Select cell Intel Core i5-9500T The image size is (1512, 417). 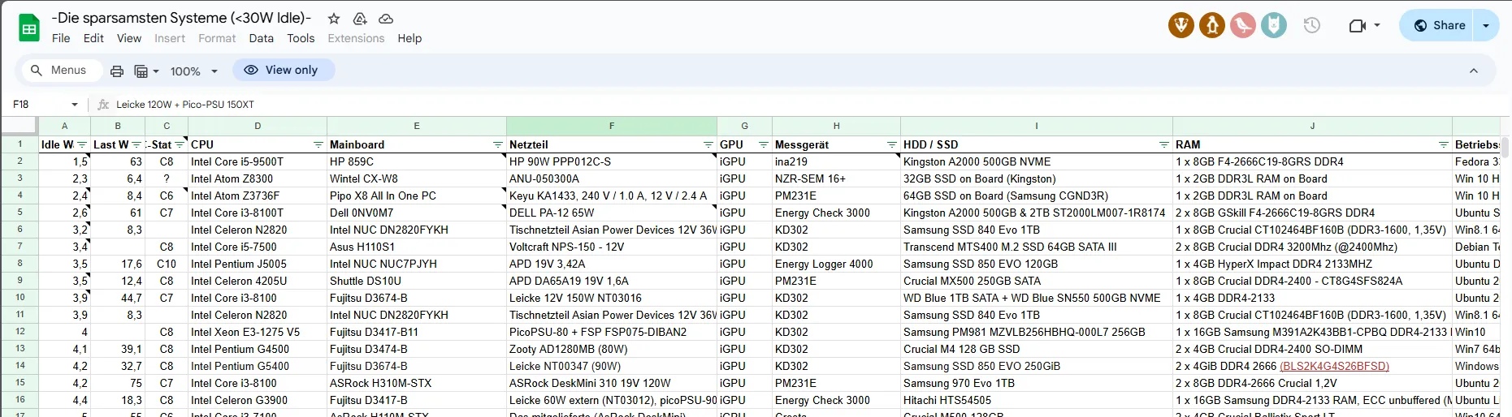coord(258,161)
